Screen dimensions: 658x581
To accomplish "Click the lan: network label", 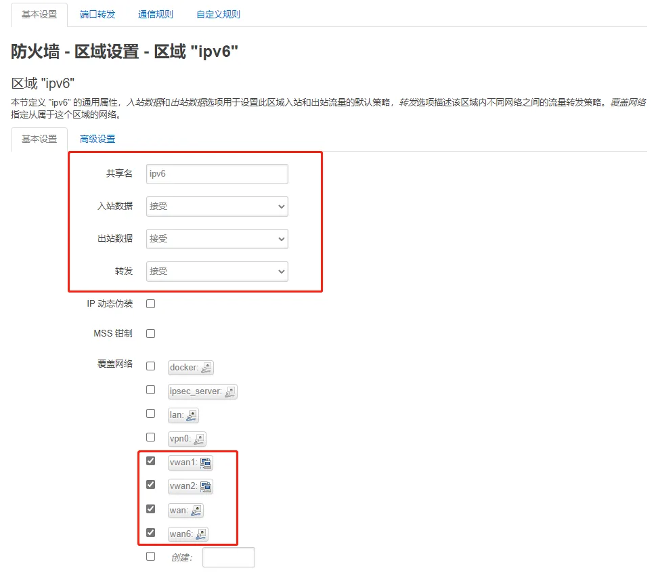I will pyautogui.click(x=177, y=415).
